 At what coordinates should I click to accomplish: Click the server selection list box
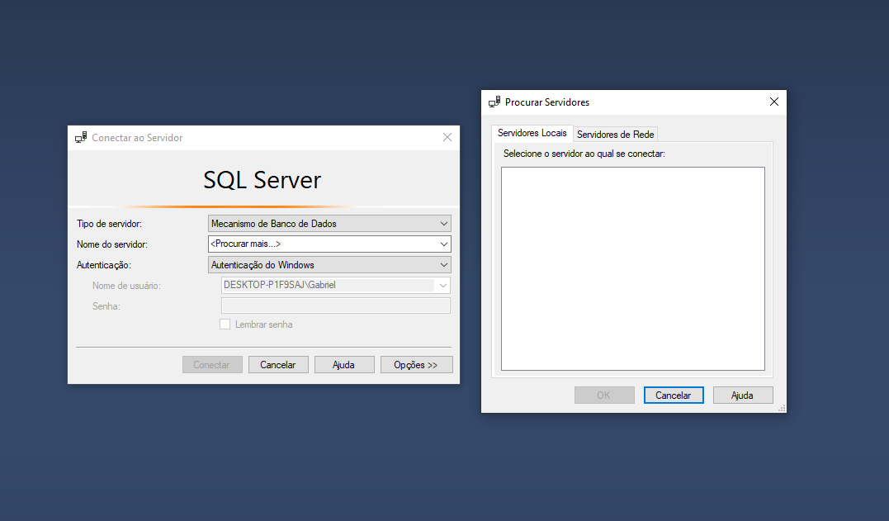pos(633,268)
